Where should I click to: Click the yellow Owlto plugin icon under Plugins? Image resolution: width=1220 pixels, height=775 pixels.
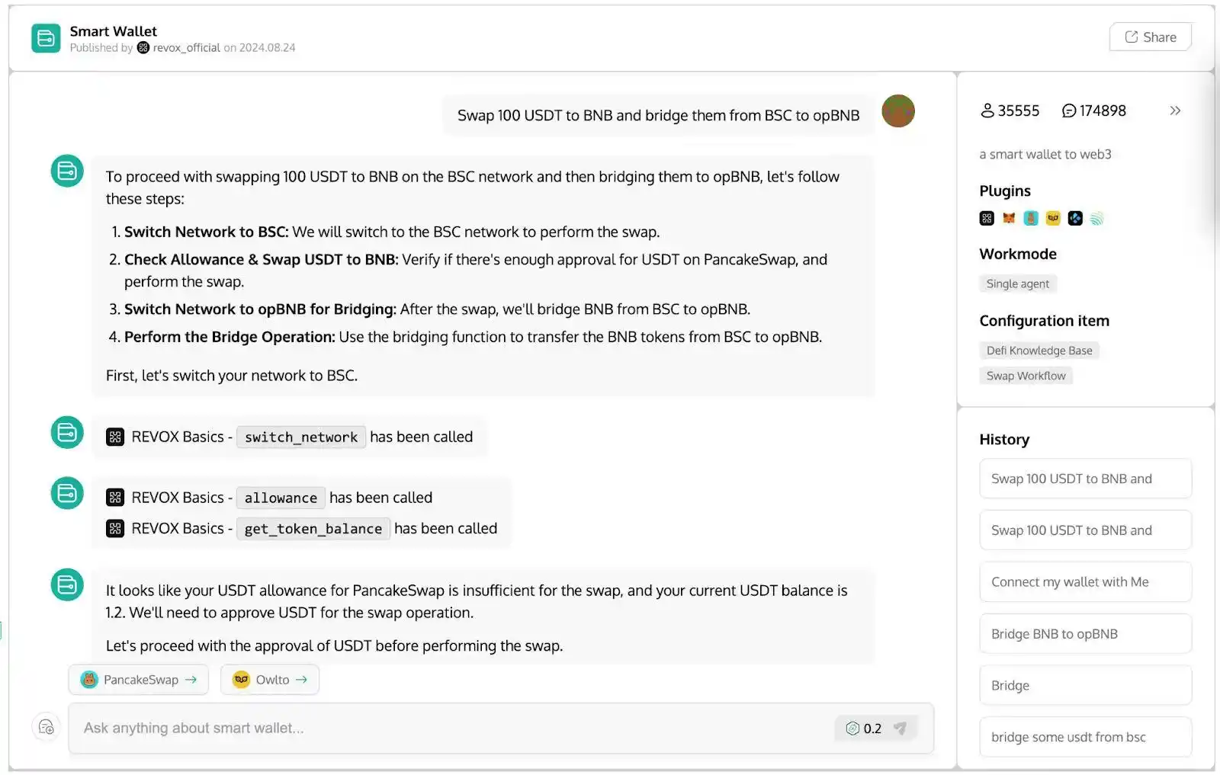coord(1053,219)
